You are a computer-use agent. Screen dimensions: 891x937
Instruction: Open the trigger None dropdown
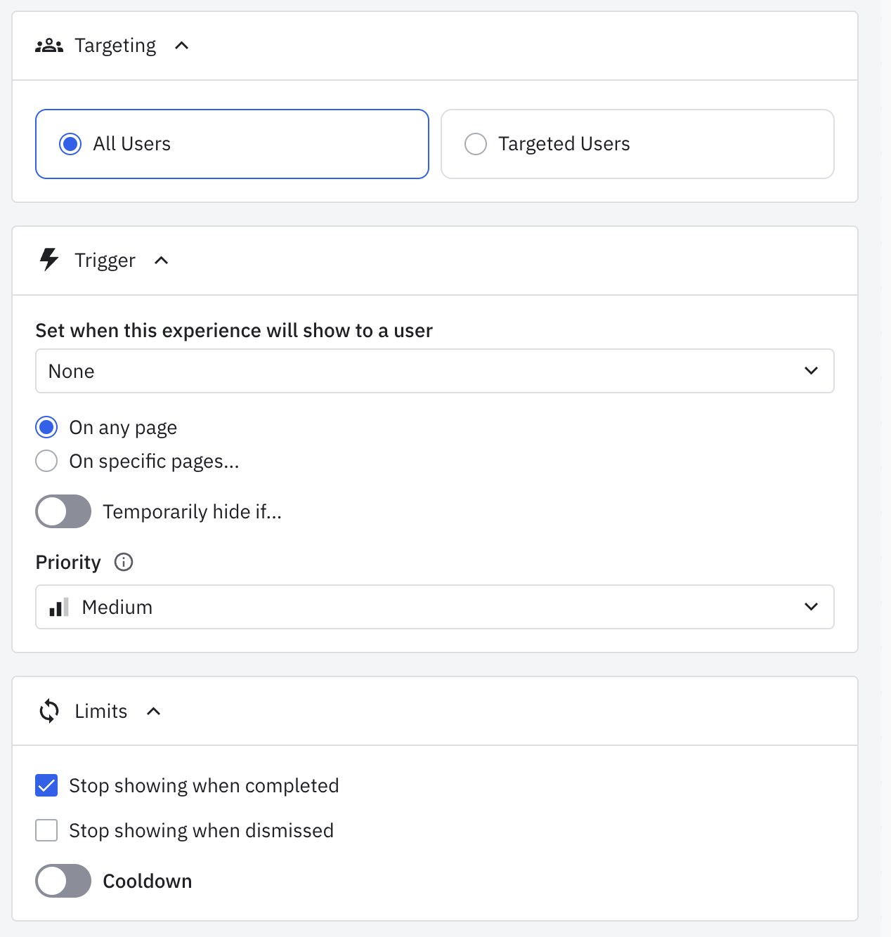tap(434, 371)
